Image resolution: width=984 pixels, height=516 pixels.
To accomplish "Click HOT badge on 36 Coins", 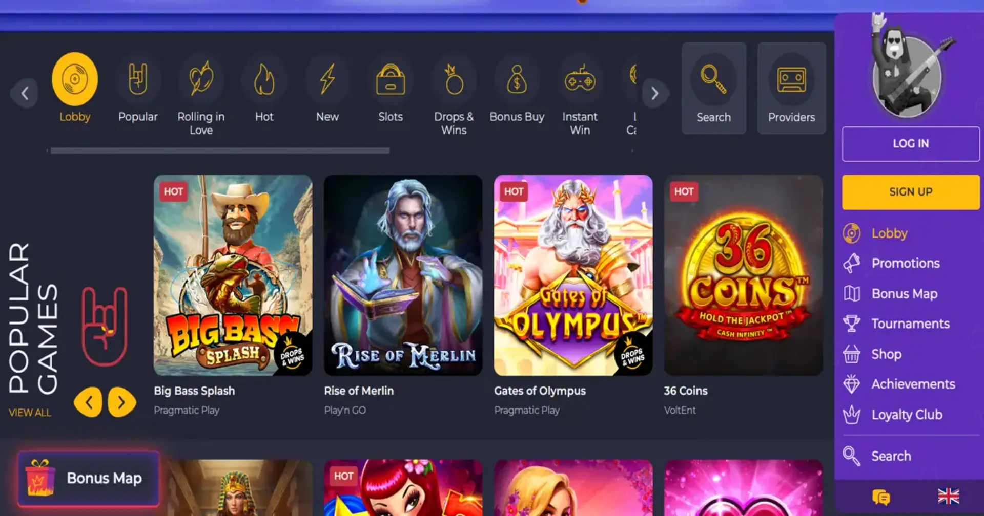I will tap(684, 192).
